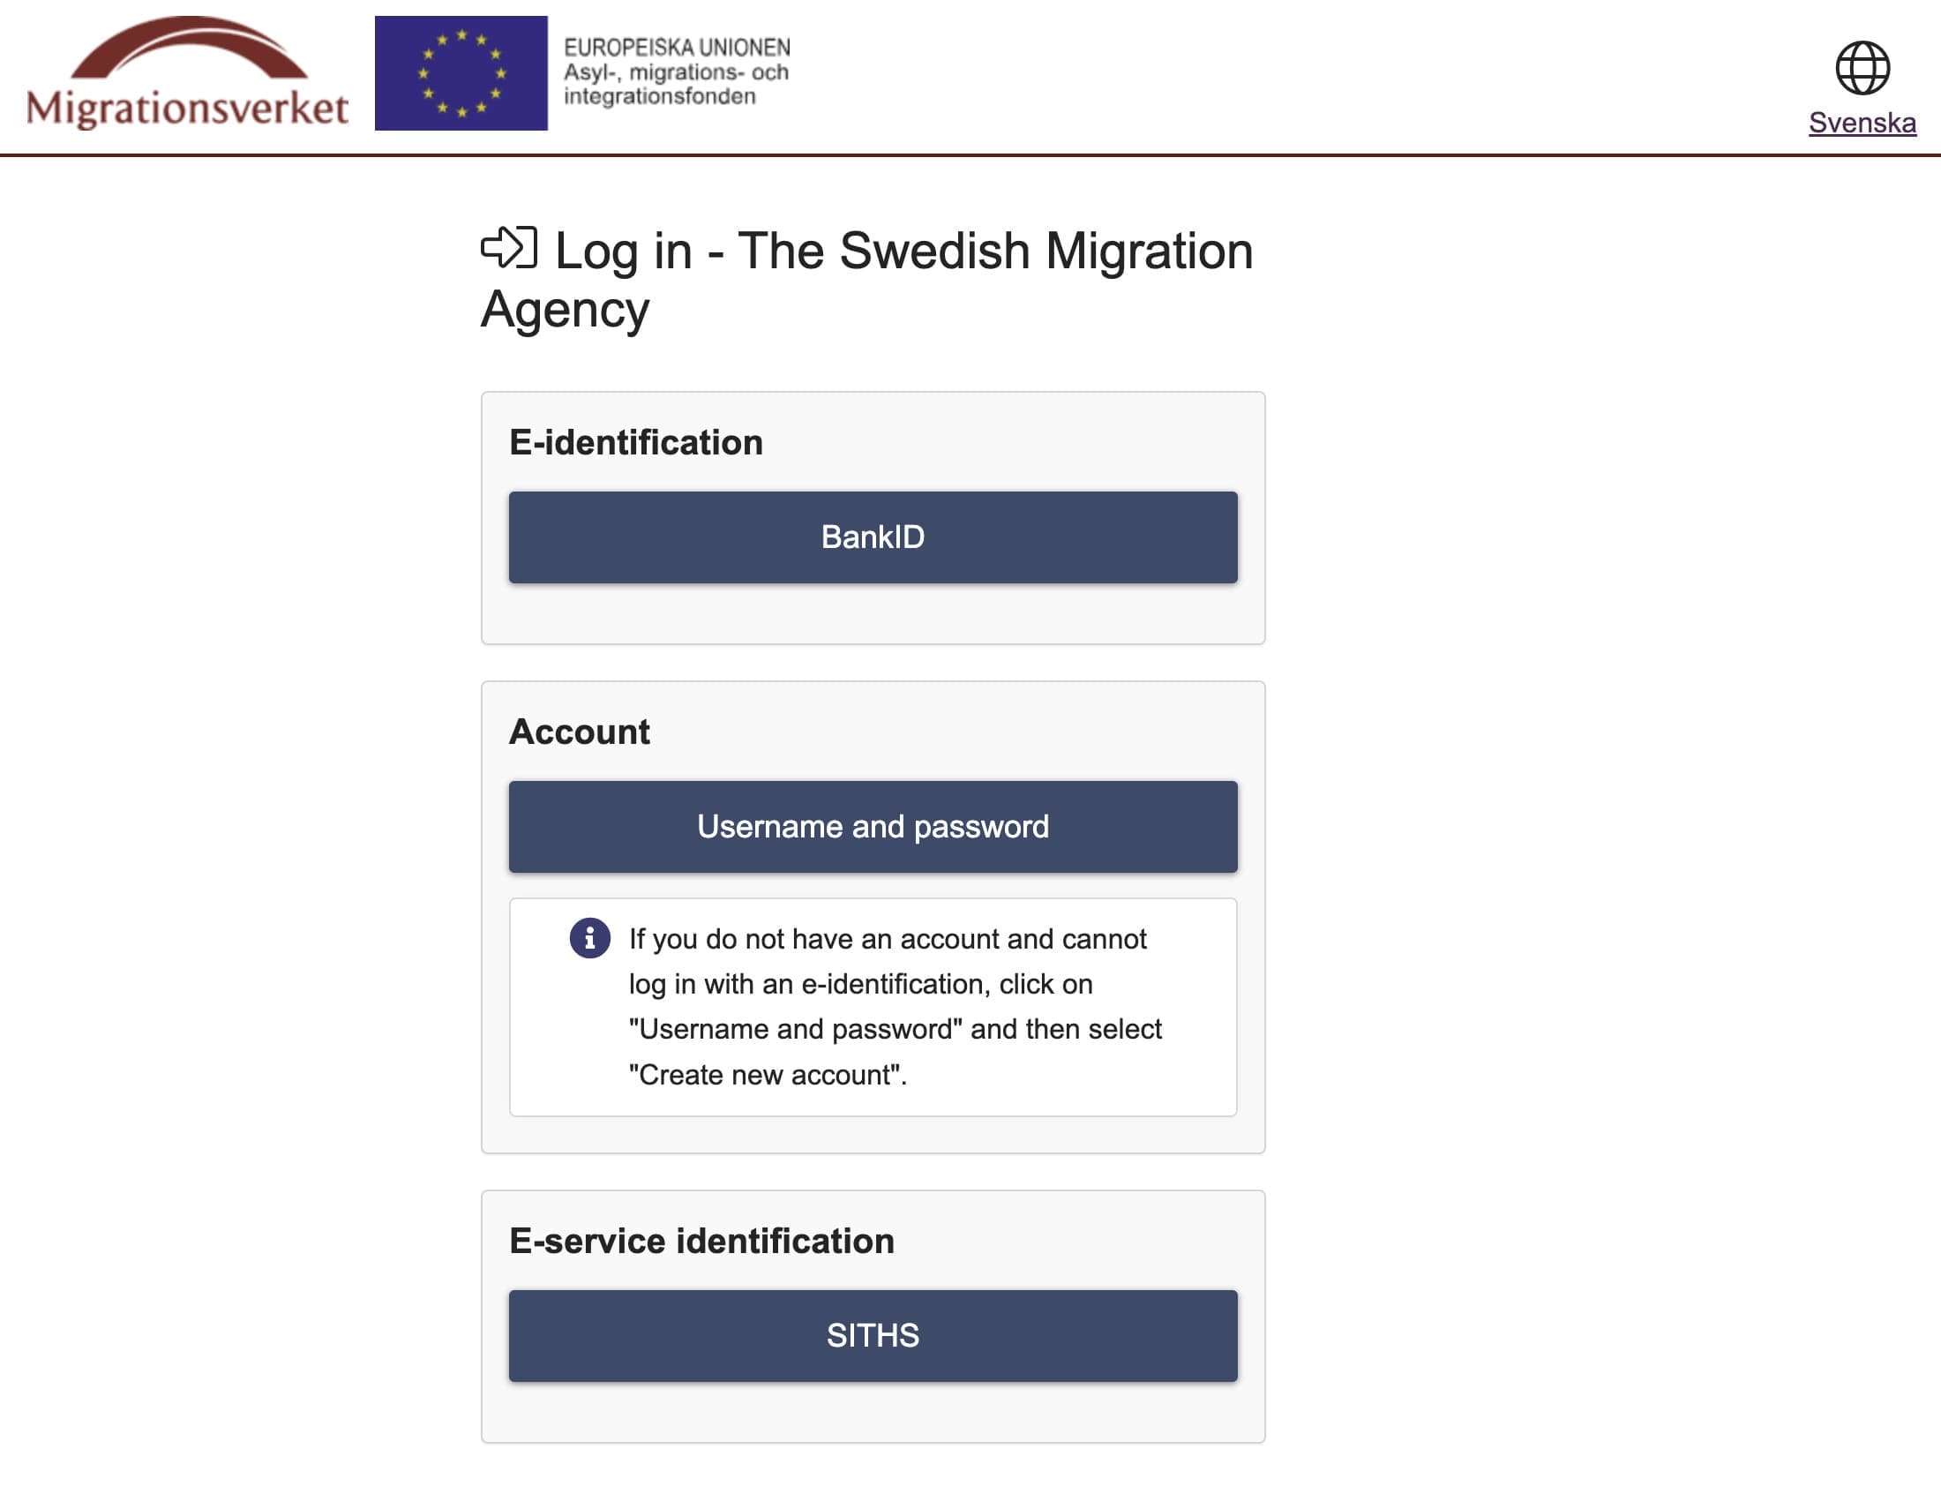Switch language via the Svenska link
The image size is (1941, 1509).
1862,123
